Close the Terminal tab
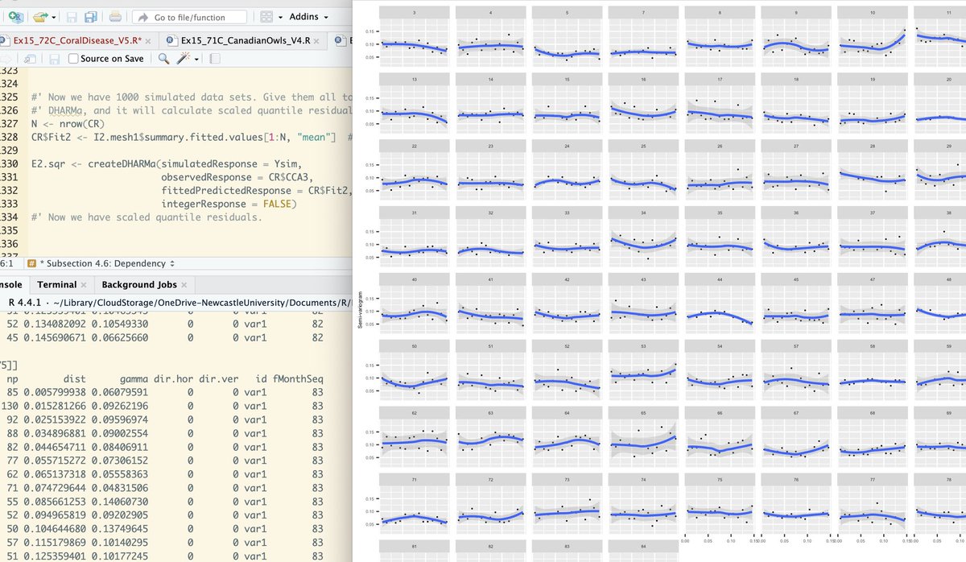Screen dimensions: 966x562 point(85,285)
